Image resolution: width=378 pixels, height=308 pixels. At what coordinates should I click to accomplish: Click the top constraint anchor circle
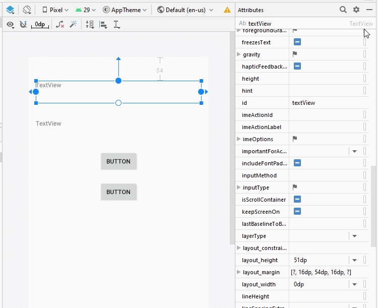click(118, 81)
